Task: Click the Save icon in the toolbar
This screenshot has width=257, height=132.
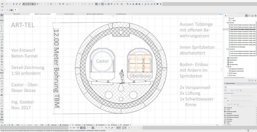Action: (x=3, y=4)
